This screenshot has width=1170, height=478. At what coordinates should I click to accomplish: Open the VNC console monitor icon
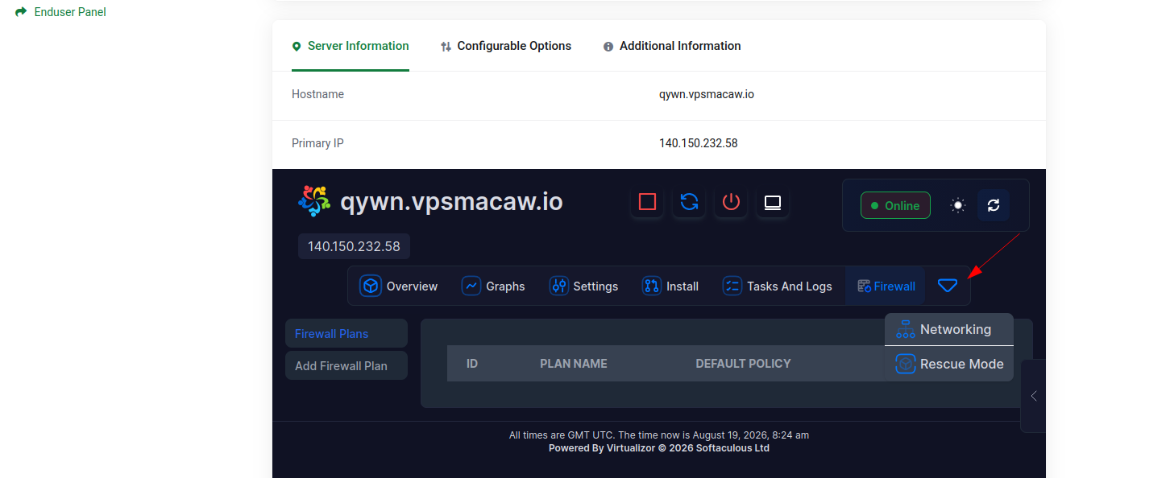(x=773, y=201)
